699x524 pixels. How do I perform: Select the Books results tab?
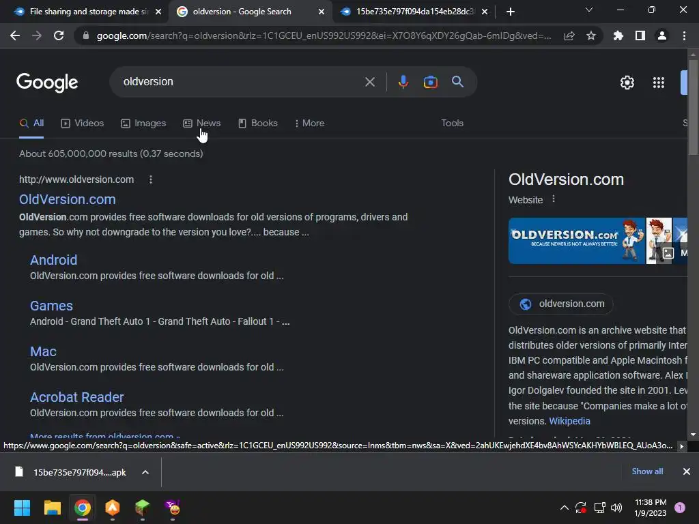(x=258, y=123)
